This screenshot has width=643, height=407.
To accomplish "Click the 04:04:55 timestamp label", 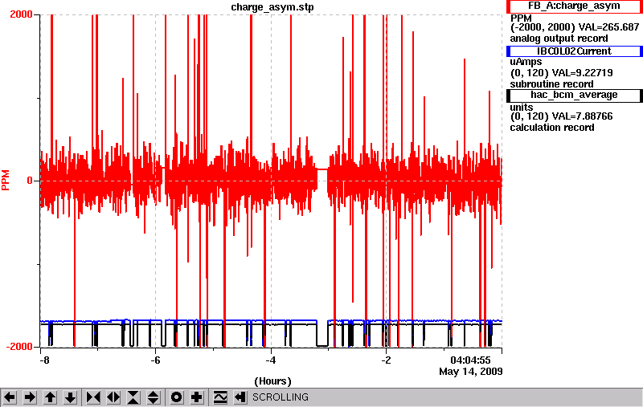I will tap(470, 360).
